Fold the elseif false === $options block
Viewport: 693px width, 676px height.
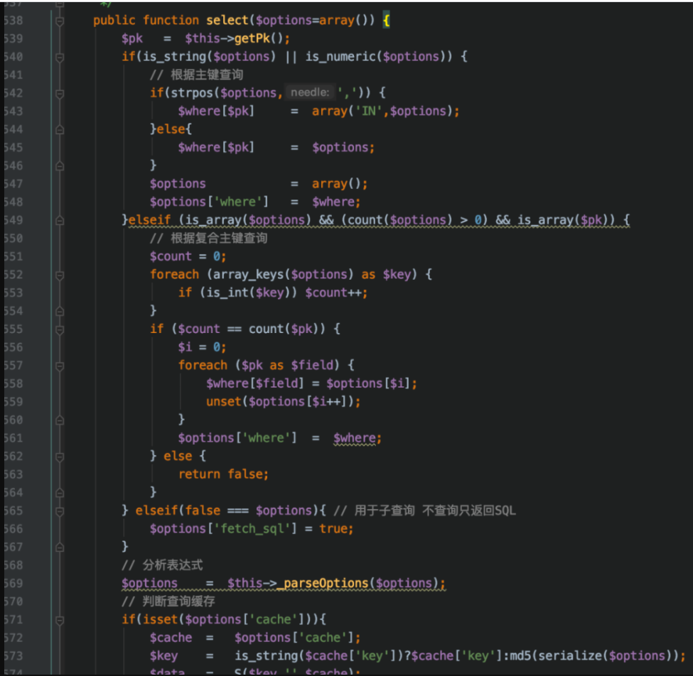[60, 511]
